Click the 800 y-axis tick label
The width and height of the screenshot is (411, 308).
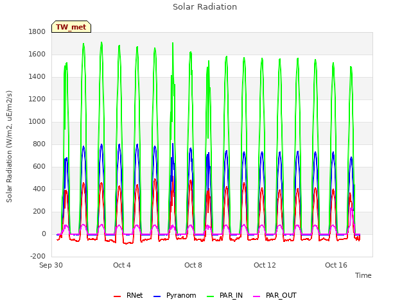pos(39,144)
